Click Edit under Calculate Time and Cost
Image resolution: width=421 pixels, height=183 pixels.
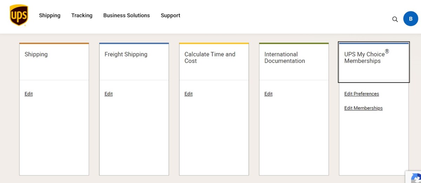click(189, 94)
